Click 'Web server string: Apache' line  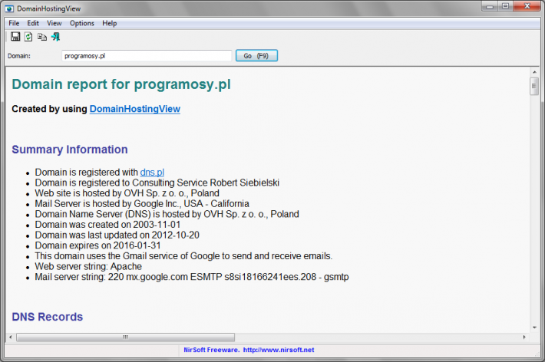[88, 266]
